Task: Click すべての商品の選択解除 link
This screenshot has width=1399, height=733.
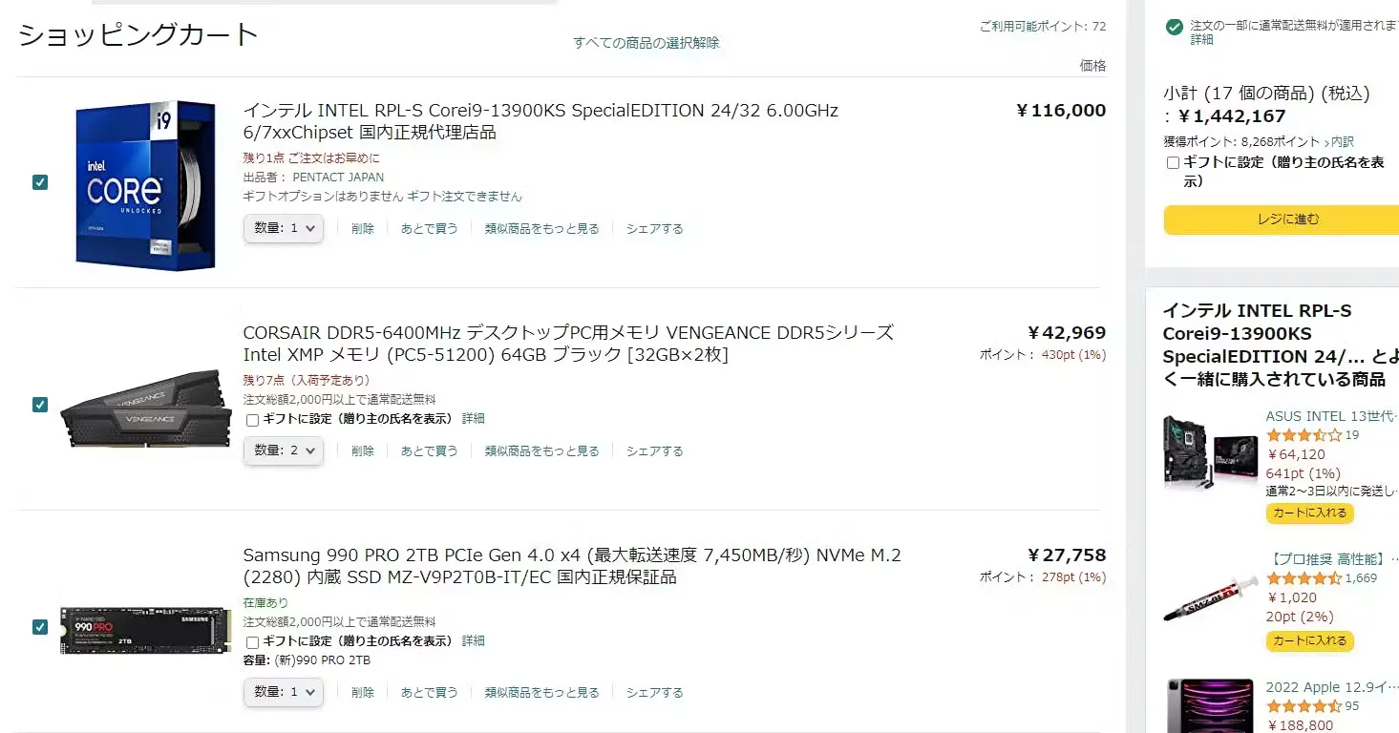Action: pyautogui.click(x=647, y=43)
